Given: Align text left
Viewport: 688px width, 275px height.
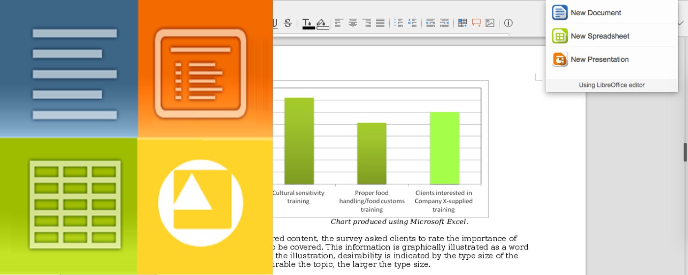Looking at the screenshot, I should click(339, 23).
